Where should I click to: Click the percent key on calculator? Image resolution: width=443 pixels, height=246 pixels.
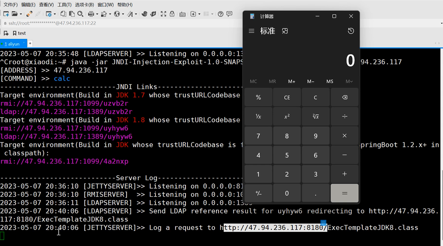point(258,97)
